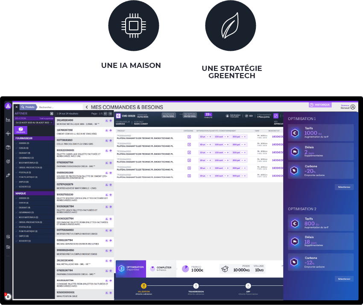Go to next results page arrow
This screenshot has width=363, height=305.
(111, 114)
